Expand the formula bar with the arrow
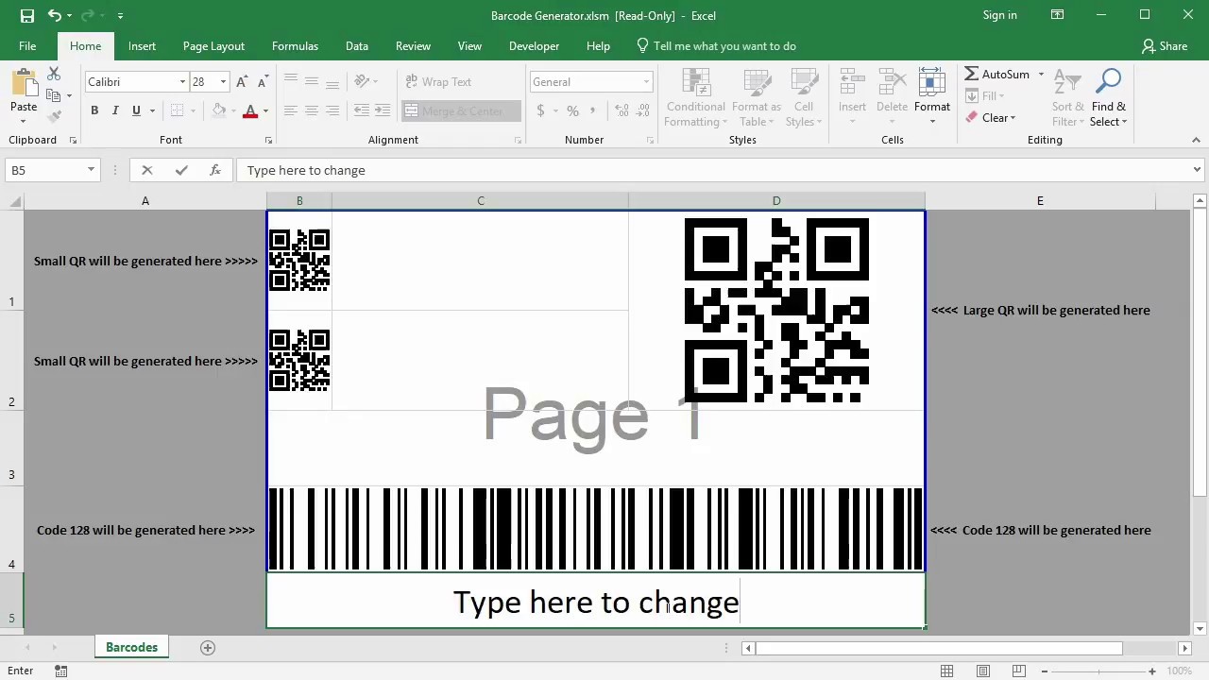The height and width of the screenshot is (680, 1209). pyautogui.click(x=1197, y=170)
